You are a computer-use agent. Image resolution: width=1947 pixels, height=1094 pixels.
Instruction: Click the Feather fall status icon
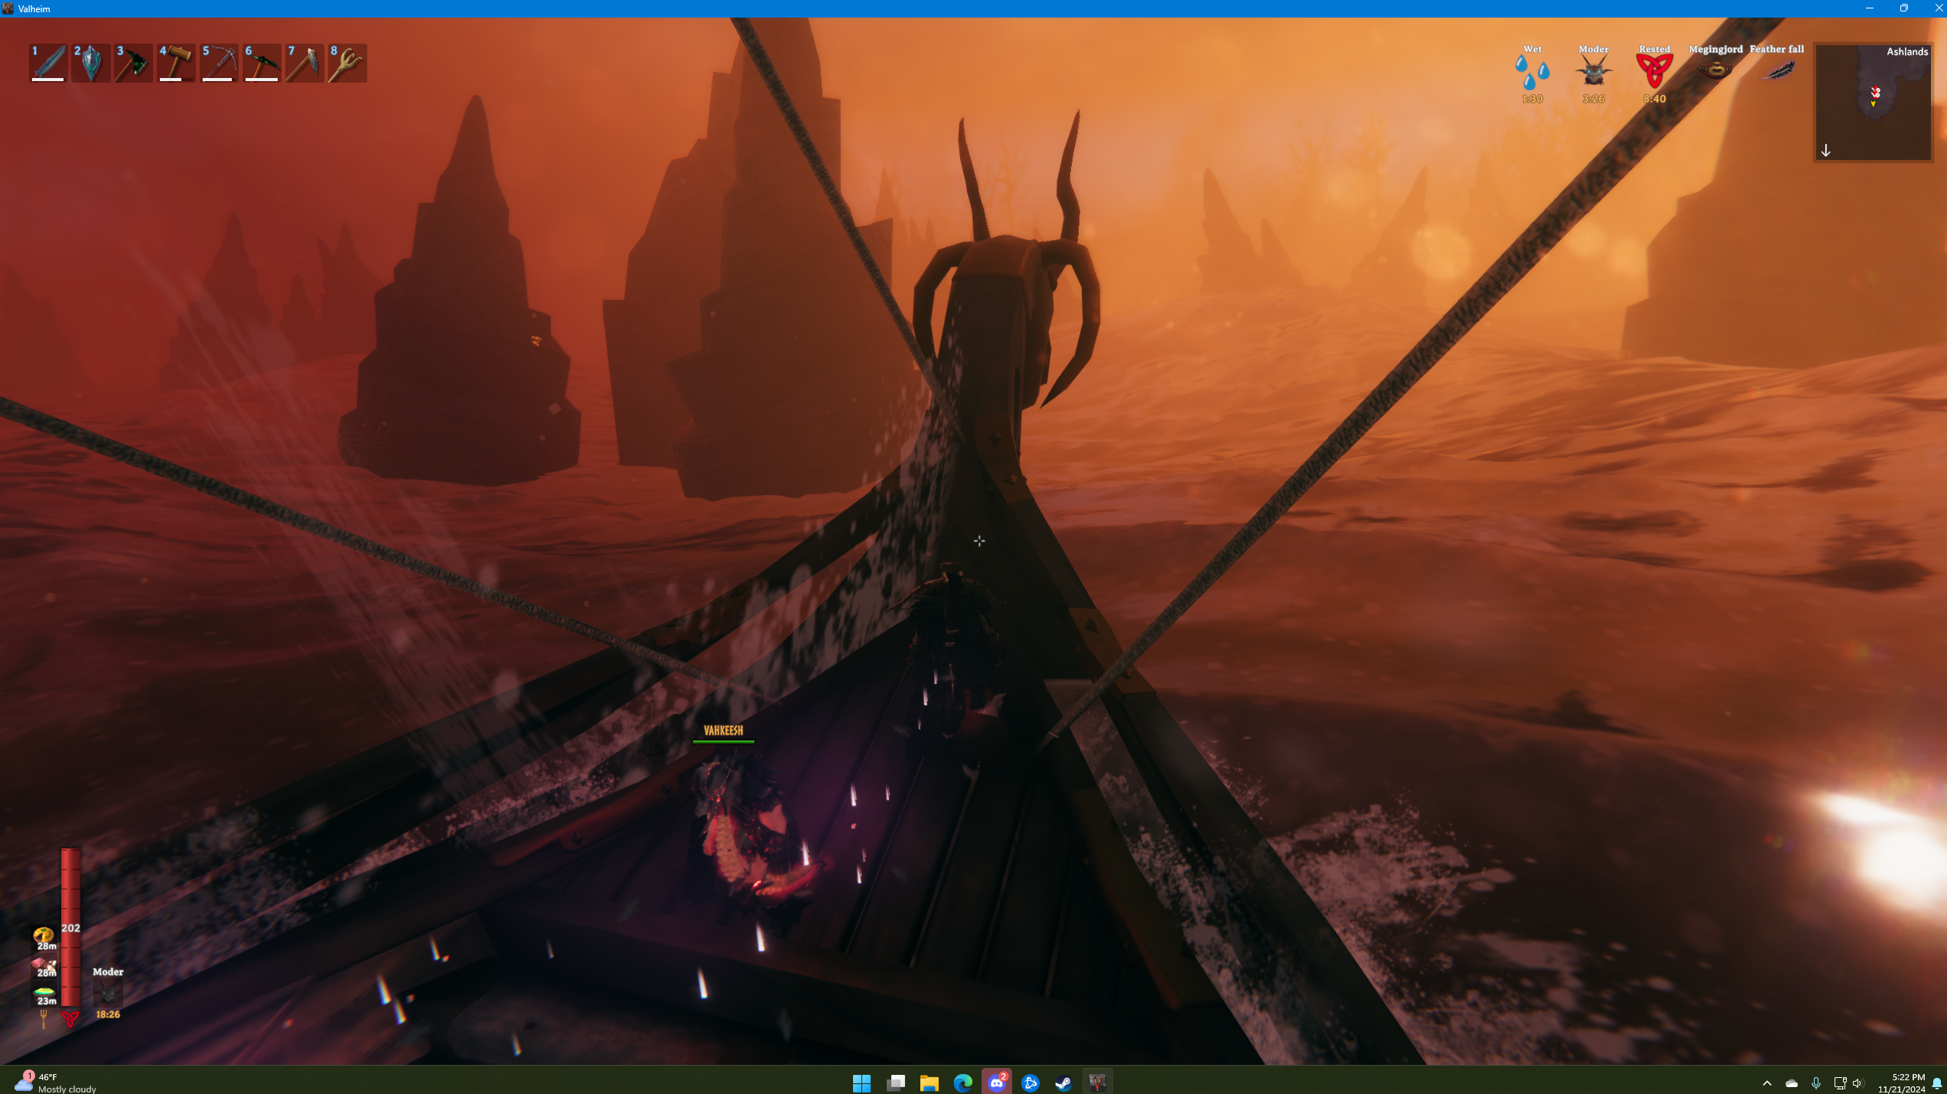click(x=1776, y=70)
